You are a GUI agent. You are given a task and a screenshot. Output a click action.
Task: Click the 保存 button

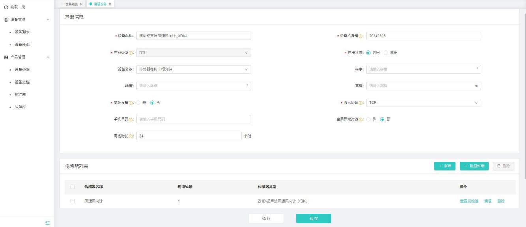(314, 218)
